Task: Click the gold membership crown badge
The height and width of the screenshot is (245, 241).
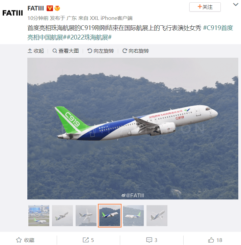Action: (x=57, y=8)
